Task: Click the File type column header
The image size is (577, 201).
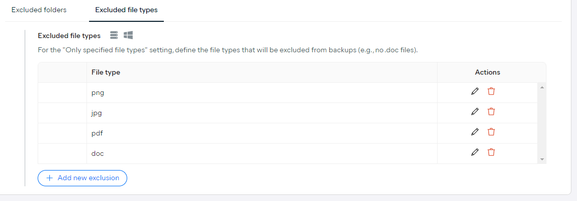Action: (x=106, y=72)
